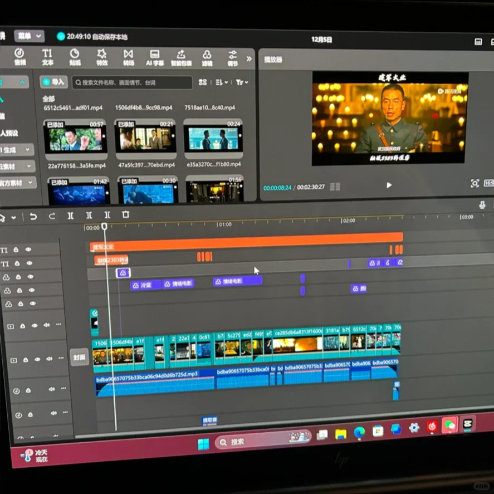Click the timeline playhead handle

coord(104,226)
